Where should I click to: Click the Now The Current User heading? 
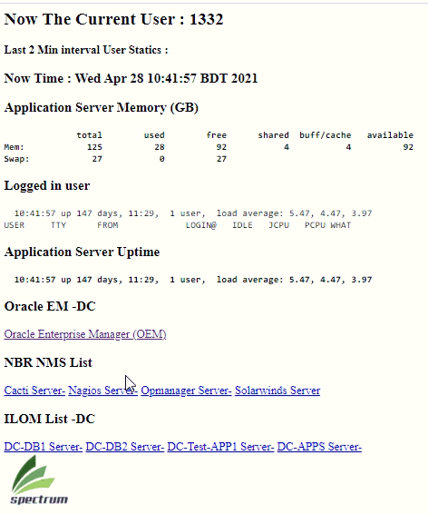[113, 19]
